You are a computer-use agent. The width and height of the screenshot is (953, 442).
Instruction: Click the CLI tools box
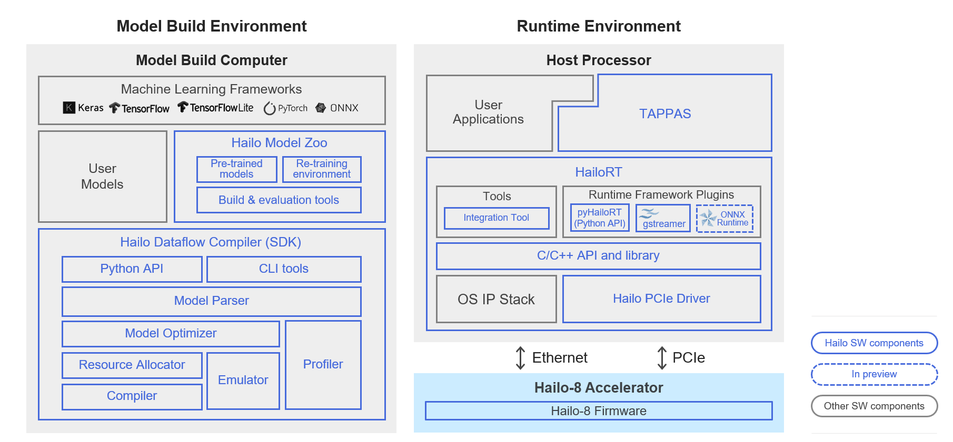[x=284, y=269]
